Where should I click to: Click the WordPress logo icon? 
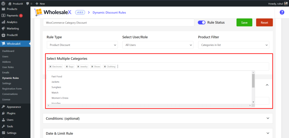4,4
